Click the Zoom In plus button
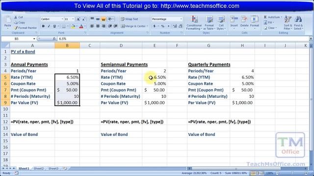Screen dimensions: 314x176 pos(306,173)
